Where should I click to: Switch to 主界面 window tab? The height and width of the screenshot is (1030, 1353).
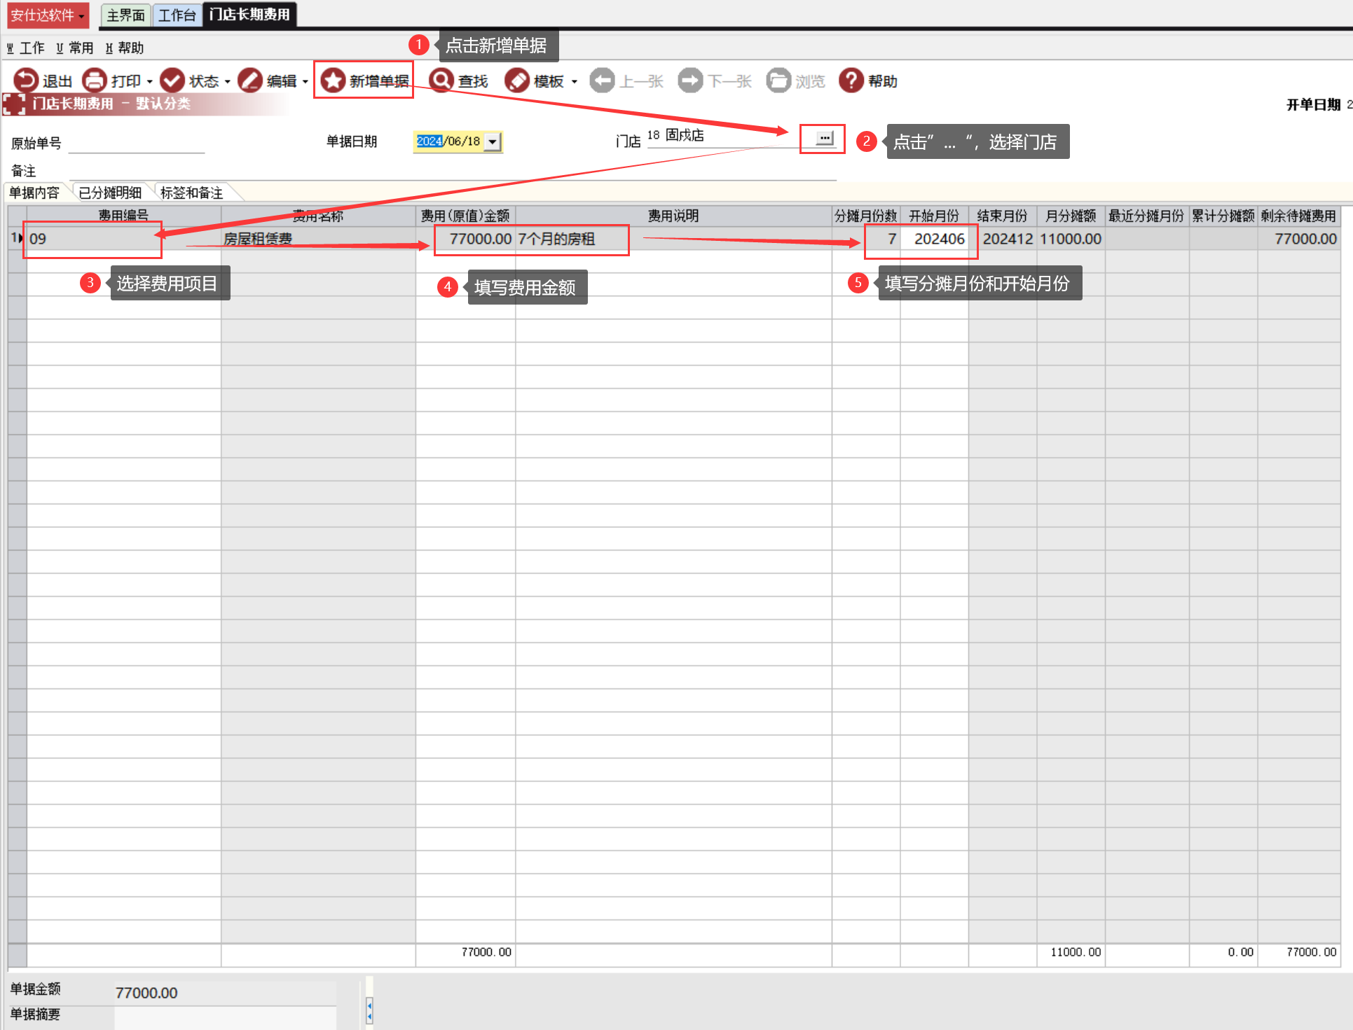[125, 15]
